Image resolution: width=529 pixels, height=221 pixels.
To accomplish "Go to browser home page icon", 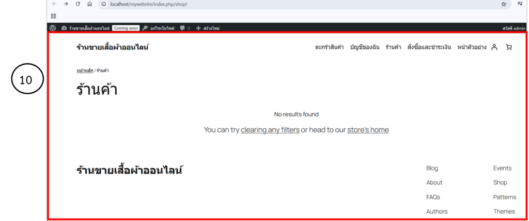I will 89,4.
